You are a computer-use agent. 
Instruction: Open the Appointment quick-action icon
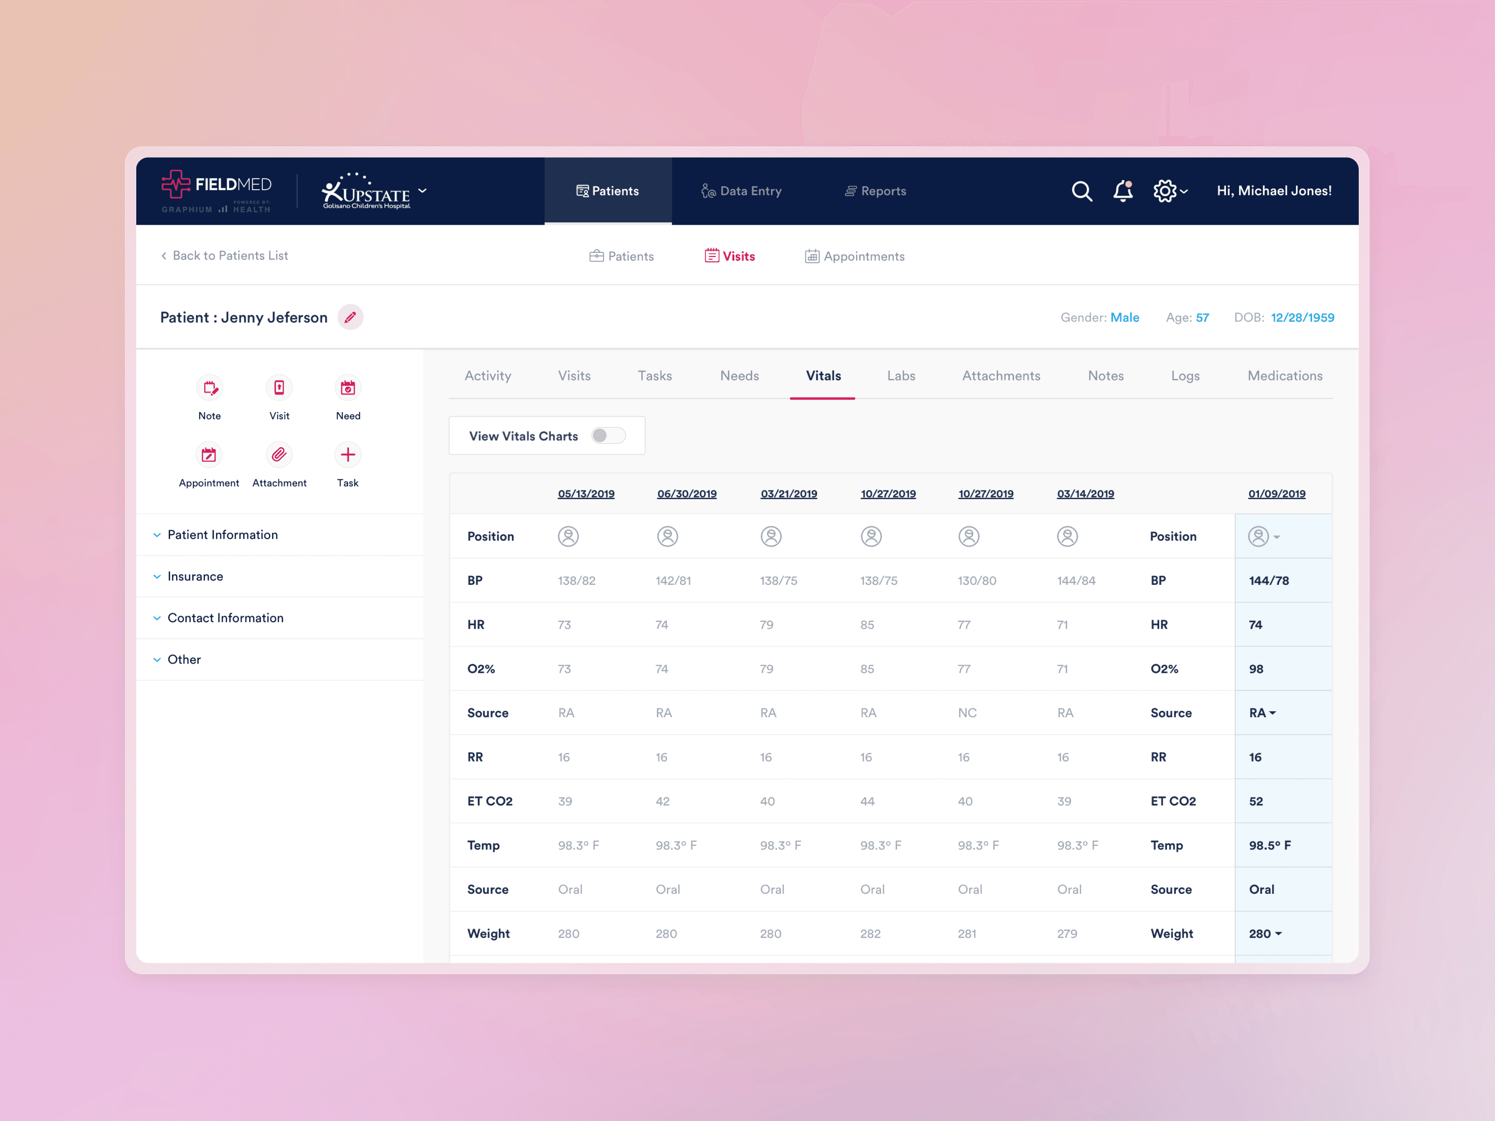coord(209,455)
